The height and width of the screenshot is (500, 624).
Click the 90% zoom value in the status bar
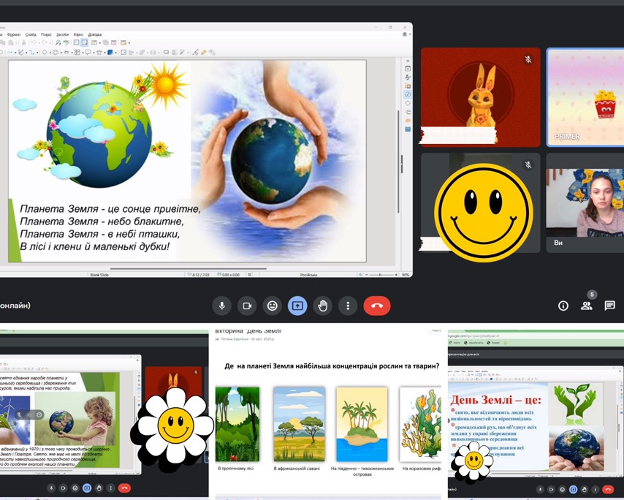tap(406, 275)
